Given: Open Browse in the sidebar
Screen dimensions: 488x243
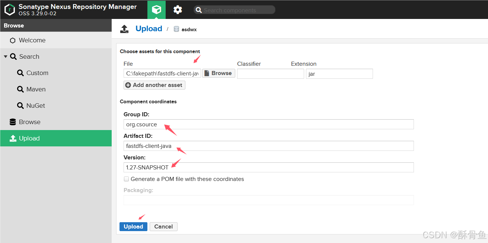Looking at the screenshot, I should (56, 122).
